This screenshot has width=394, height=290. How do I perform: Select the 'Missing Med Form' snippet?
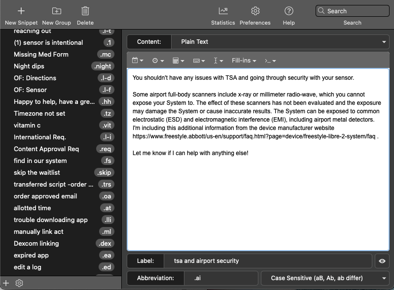point(61,55)
